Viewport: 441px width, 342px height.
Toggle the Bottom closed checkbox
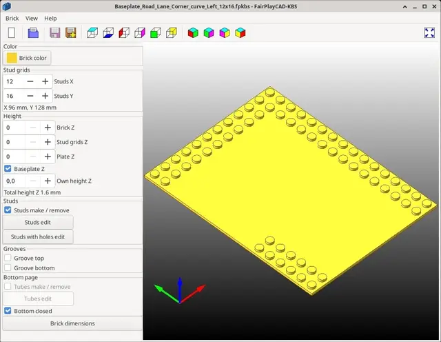pyautogui.click(x=8, y=311)
